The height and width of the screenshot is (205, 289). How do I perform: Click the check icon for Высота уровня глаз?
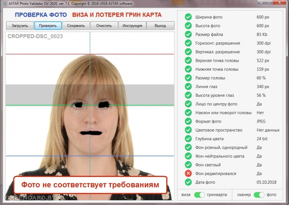[188, 95]
